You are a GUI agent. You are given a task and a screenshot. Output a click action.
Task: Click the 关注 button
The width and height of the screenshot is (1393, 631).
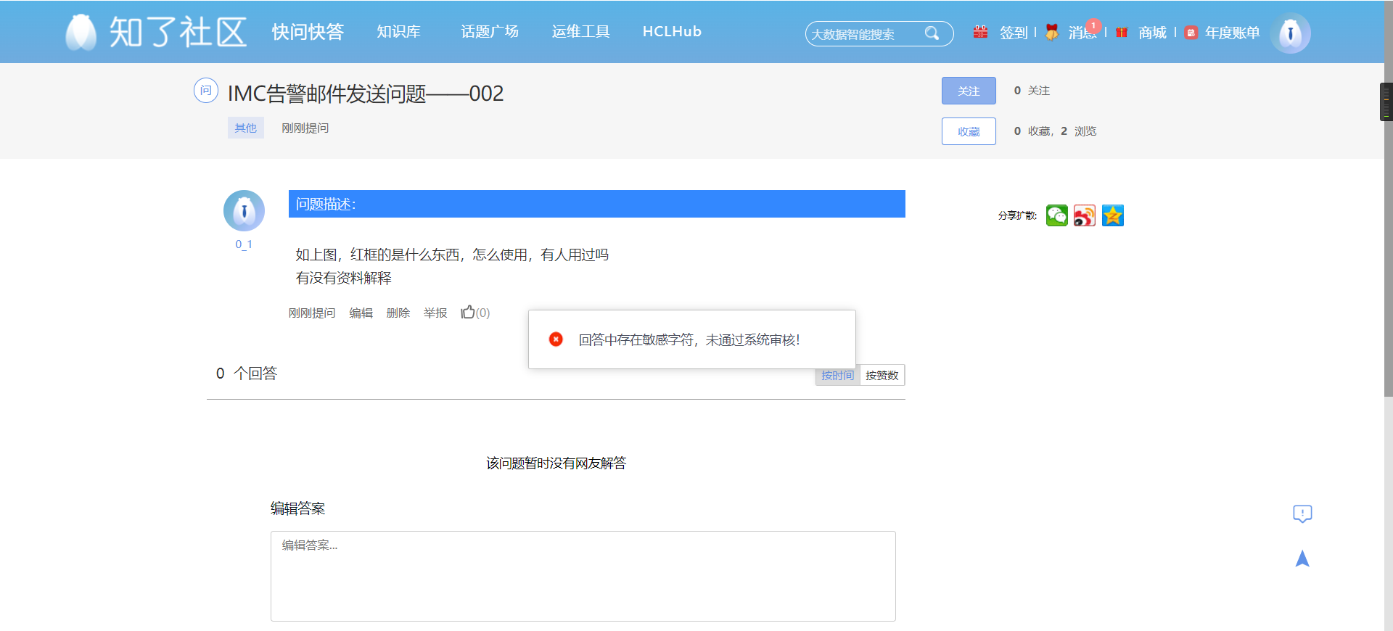click(969, 91)
